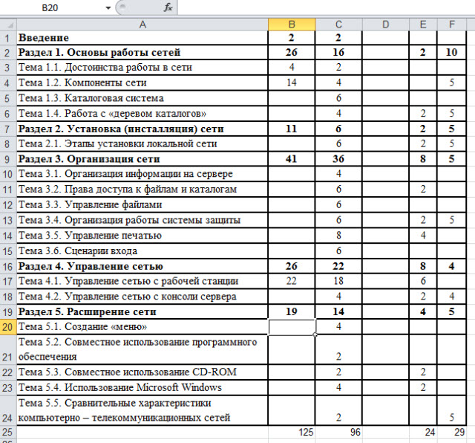
Task: Click total cell showing 96
Action: (338, 431)
